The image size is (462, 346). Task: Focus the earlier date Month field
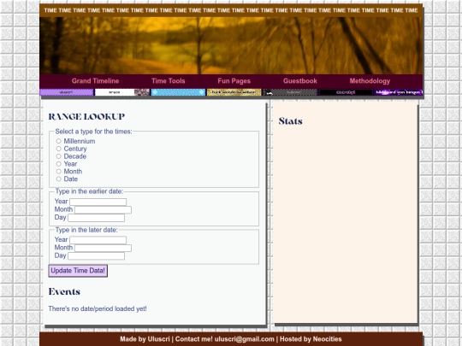pos(103,210)
